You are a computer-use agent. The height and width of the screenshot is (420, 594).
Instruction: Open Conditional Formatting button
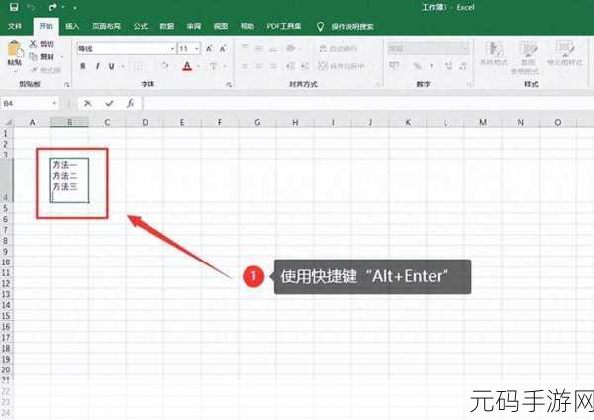tap(494, 53)
